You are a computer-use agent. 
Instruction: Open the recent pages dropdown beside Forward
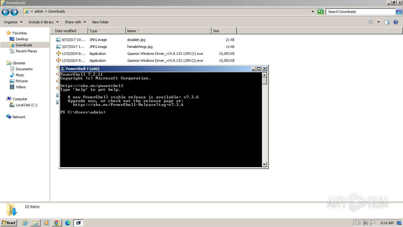pyautogui.click(x=20, y=12)
